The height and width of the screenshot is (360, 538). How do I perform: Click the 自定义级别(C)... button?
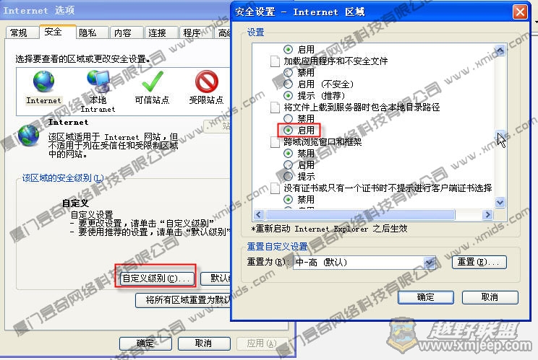pos(155,278)
